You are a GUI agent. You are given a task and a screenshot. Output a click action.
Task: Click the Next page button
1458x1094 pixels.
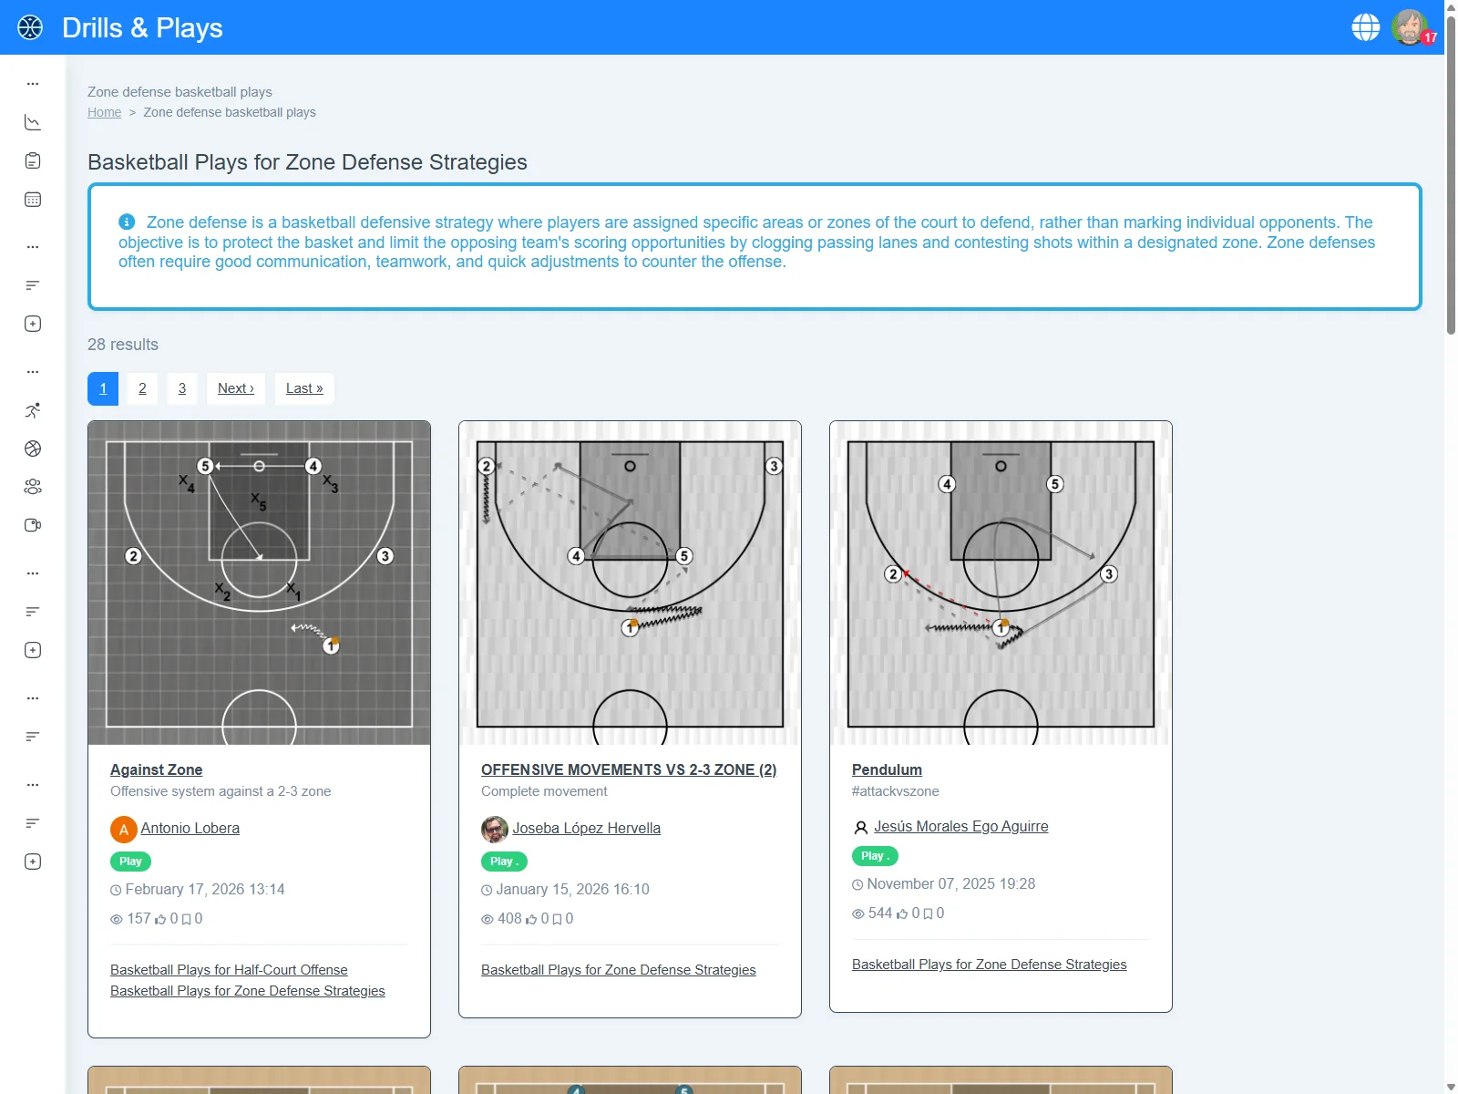point(236,388)
